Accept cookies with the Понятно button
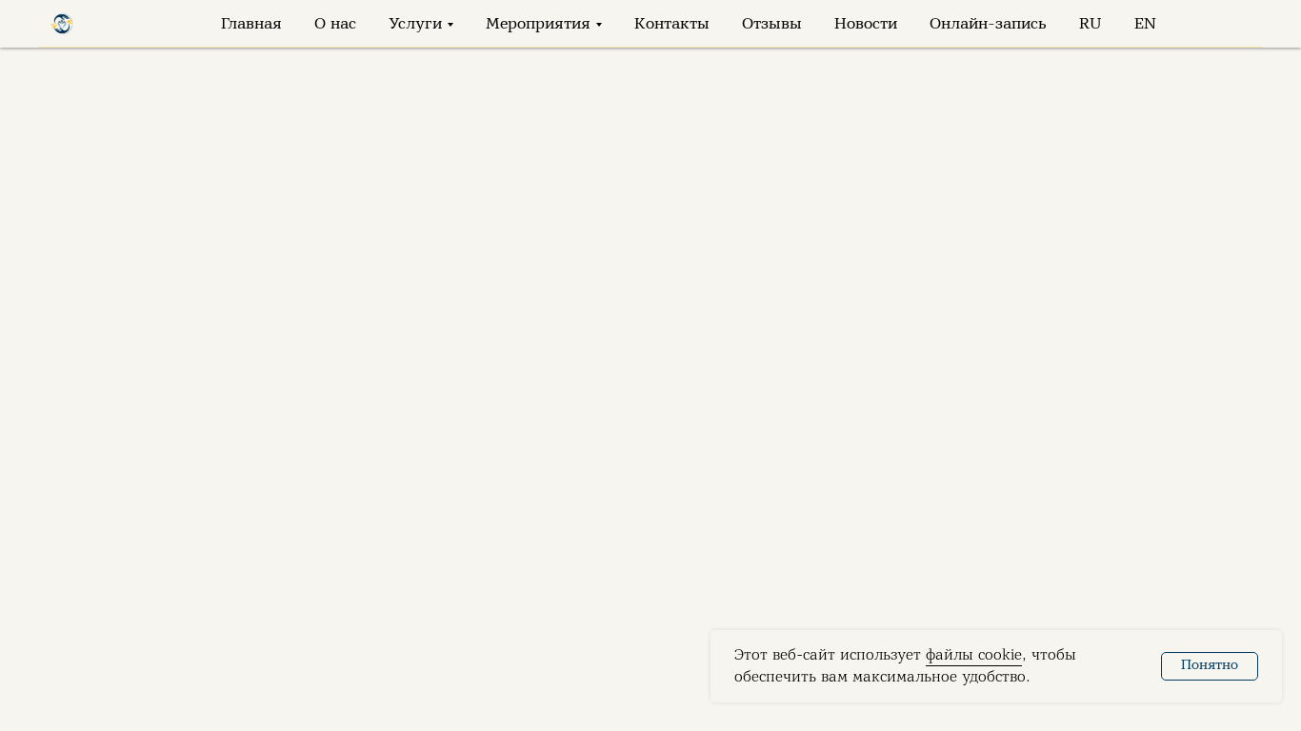The height and width of the screenshot is (731, 1301). (x=1210, y=666)
